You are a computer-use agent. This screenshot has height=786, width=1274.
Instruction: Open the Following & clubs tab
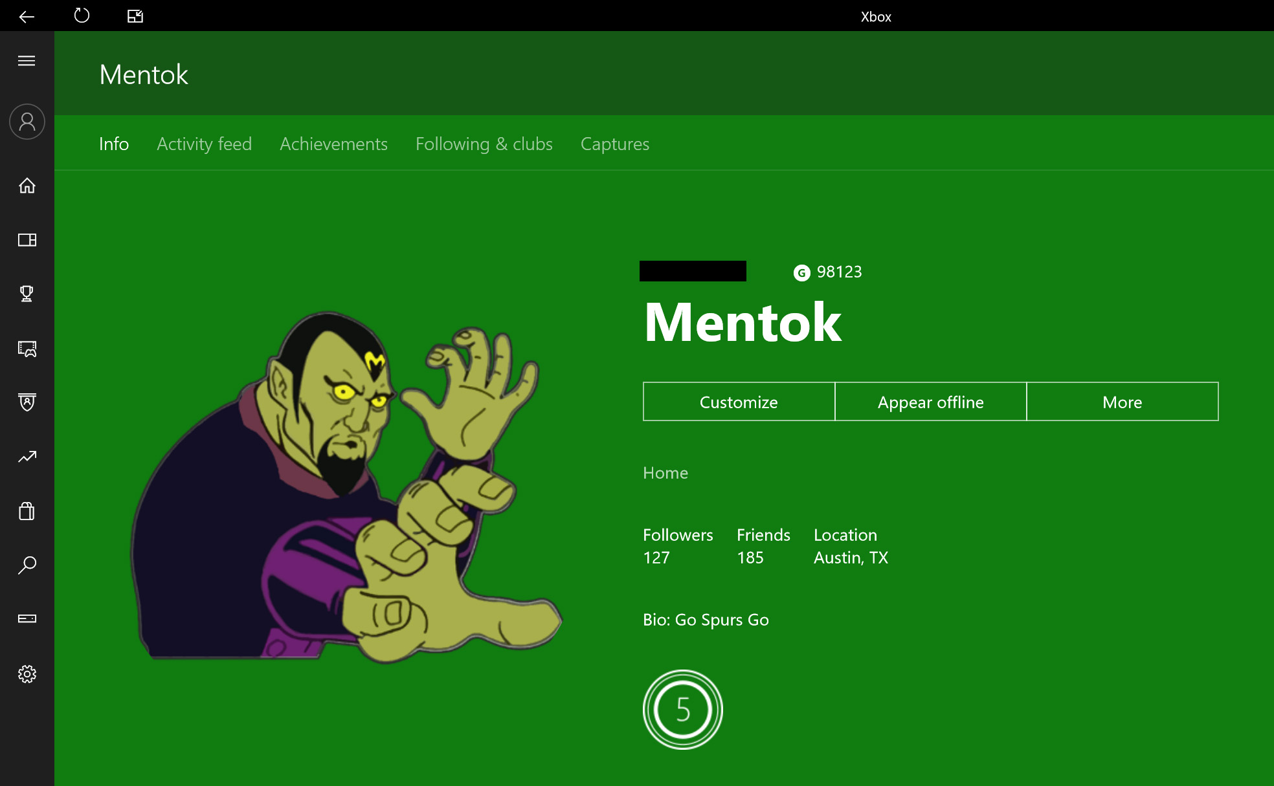(x=484, y=144)
